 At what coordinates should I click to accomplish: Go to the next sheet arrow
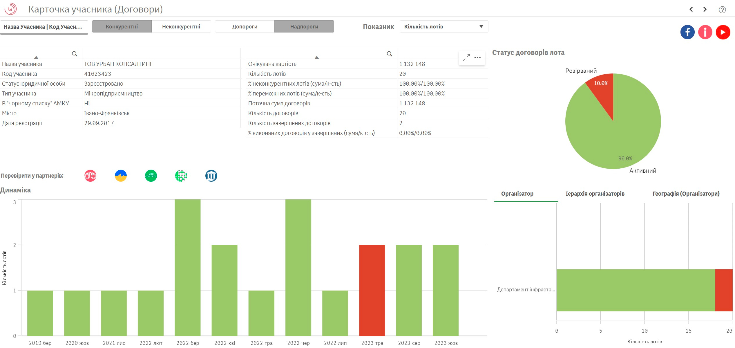click(705, 10)
